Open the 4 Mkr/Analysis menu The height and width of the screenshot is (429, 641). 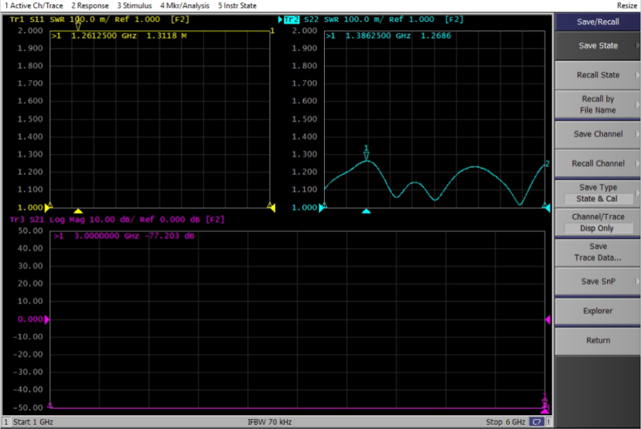click(x=185, y=6)
